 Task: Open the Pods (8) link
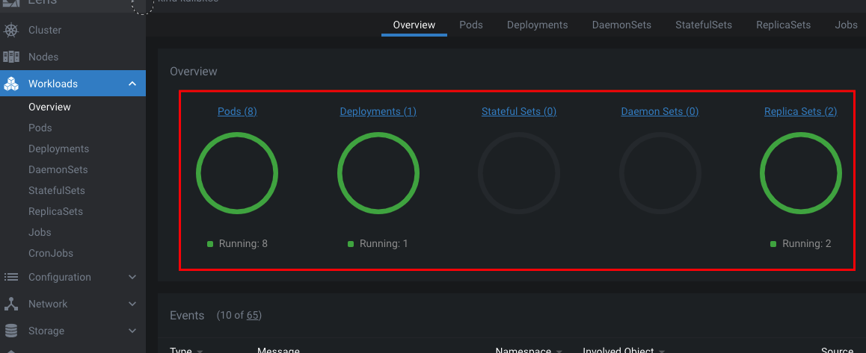point(237,111)
